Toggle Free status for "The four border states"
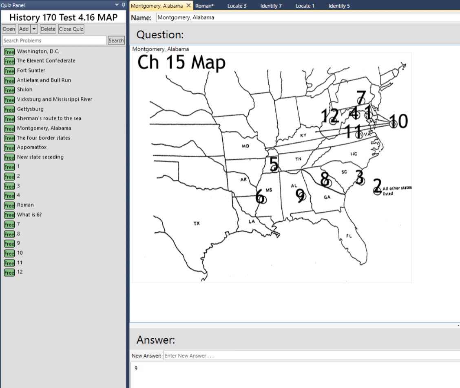 [9, 138]
